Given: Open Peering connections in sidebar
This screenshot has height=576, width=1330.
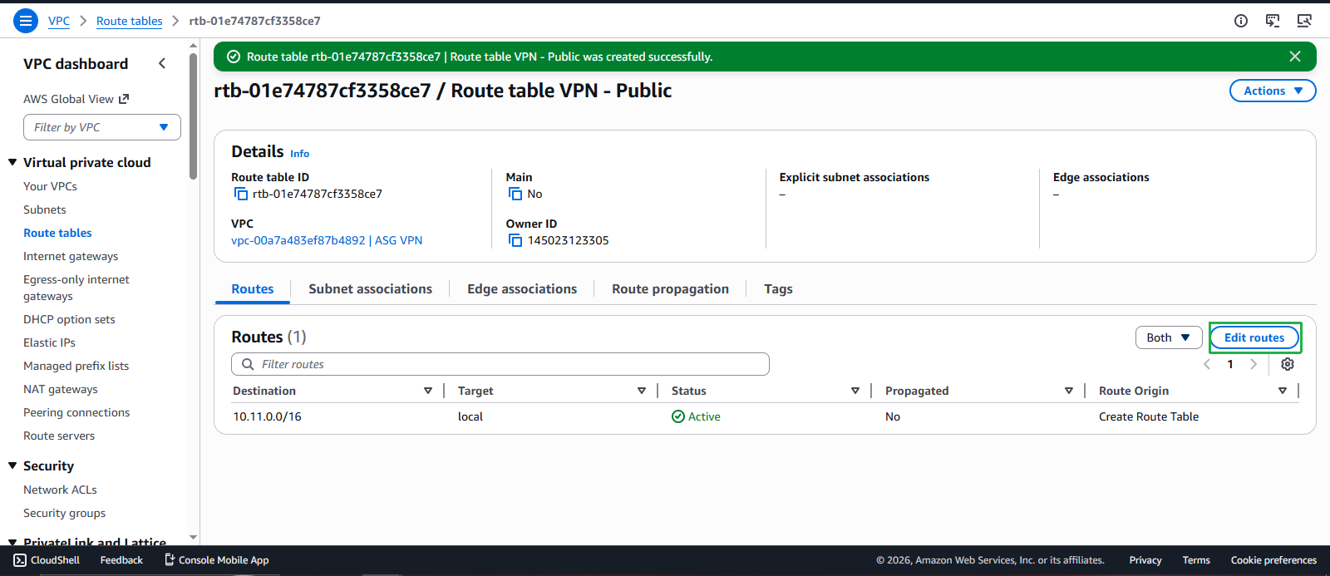Looking at the screenshot, I should (76, 412).
